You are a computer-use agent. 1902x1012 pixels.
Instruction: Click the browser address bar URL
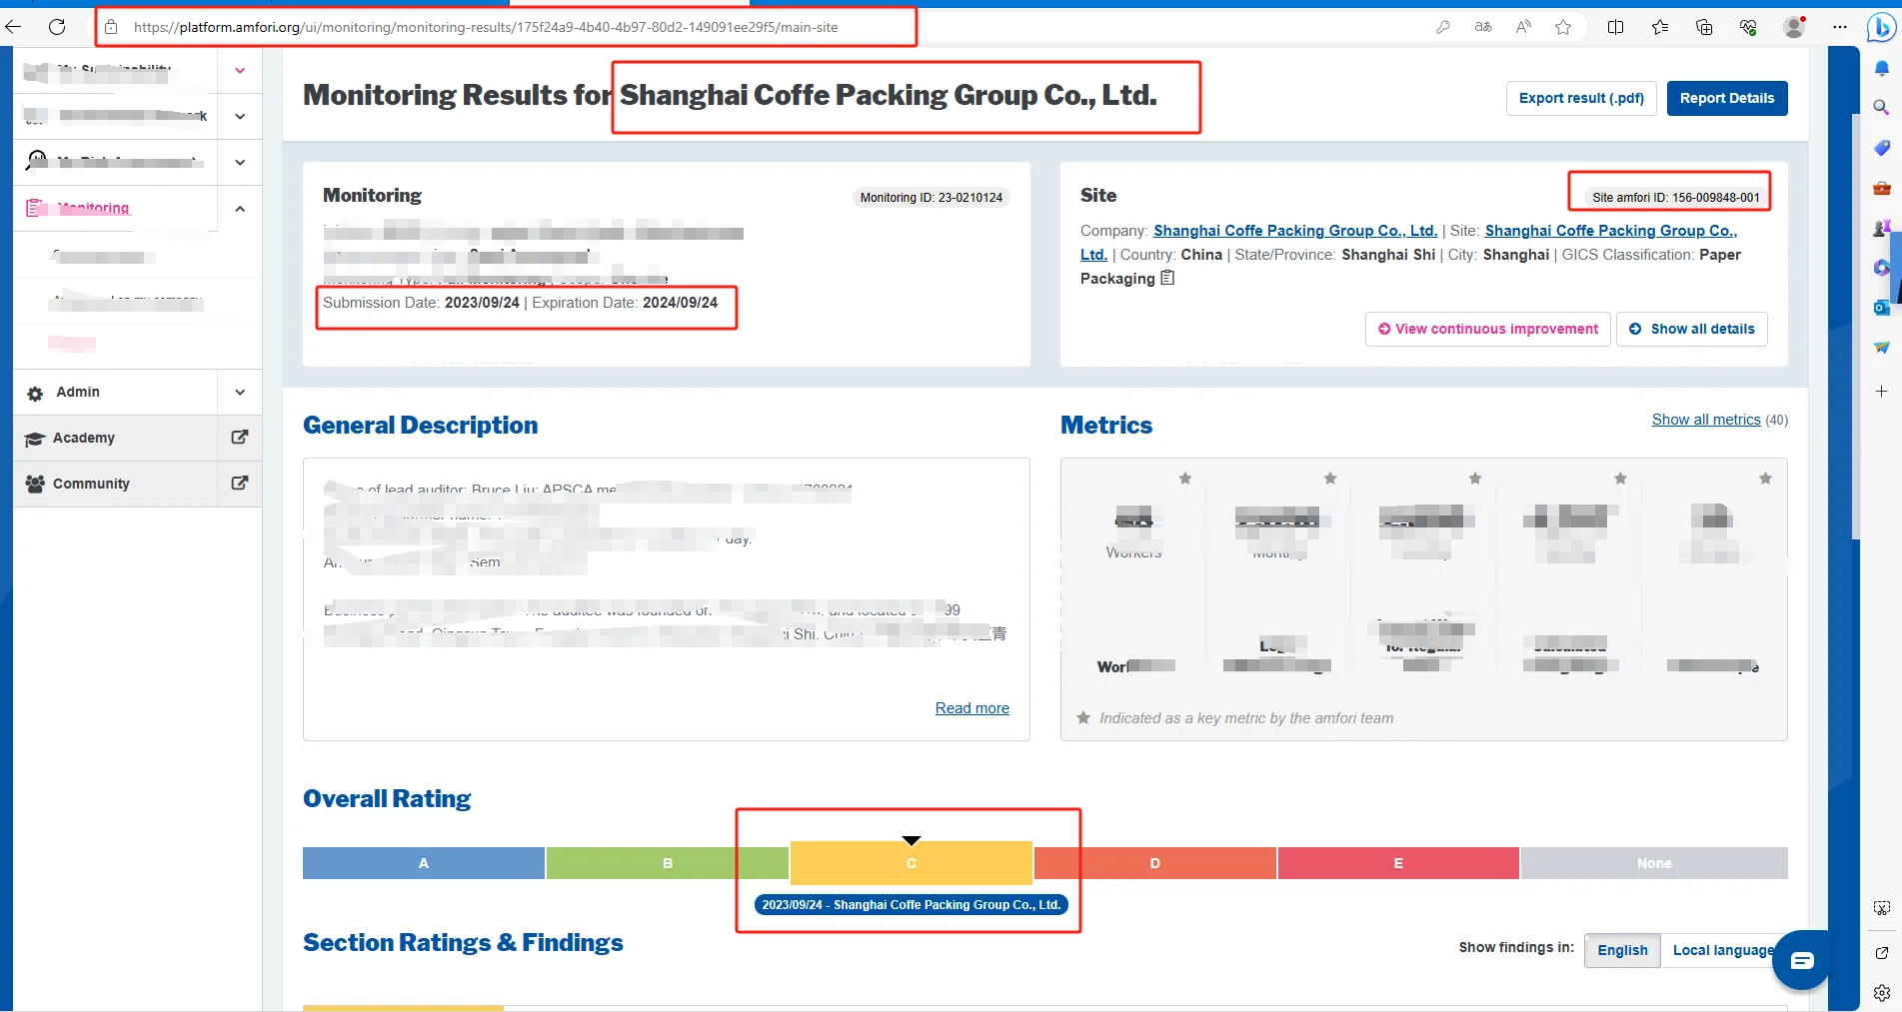[486, 27]
